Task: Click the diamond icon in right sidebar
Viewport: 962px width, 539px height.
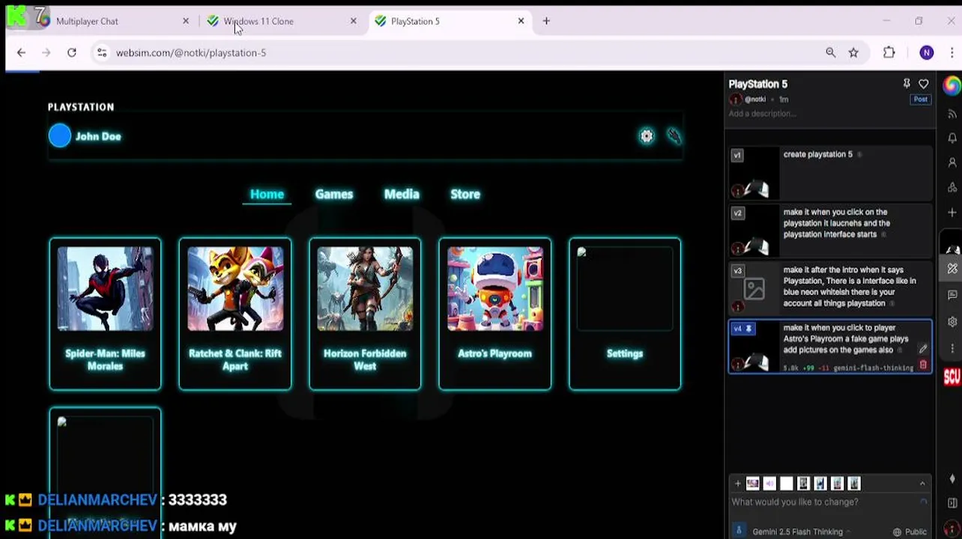Action: pyautogui.click(x=952, y=479)
